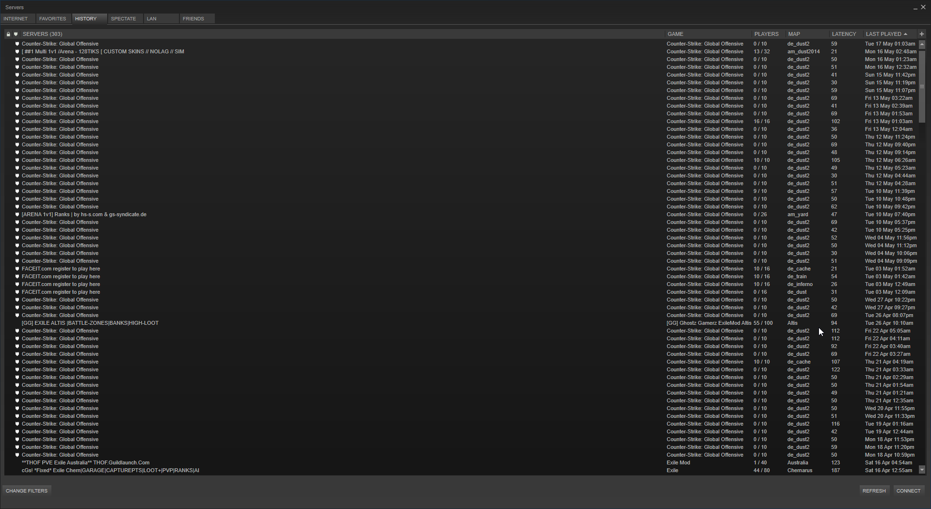Sort list by Game column header
The width and height of the screenshot is (931, 509).
tap(708, 34)
